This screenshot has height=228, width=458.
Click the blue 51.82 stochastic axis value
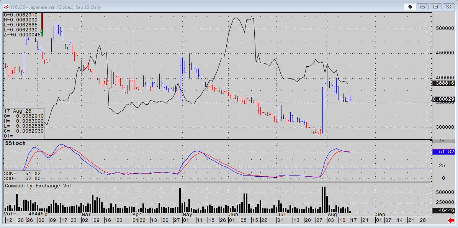443,152
